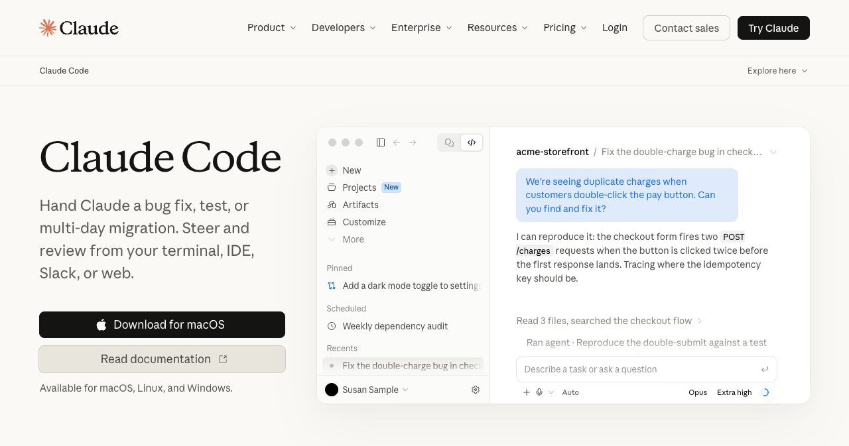Click the Projects folder icon
The image size is (849, 446).
coord(332,188)
